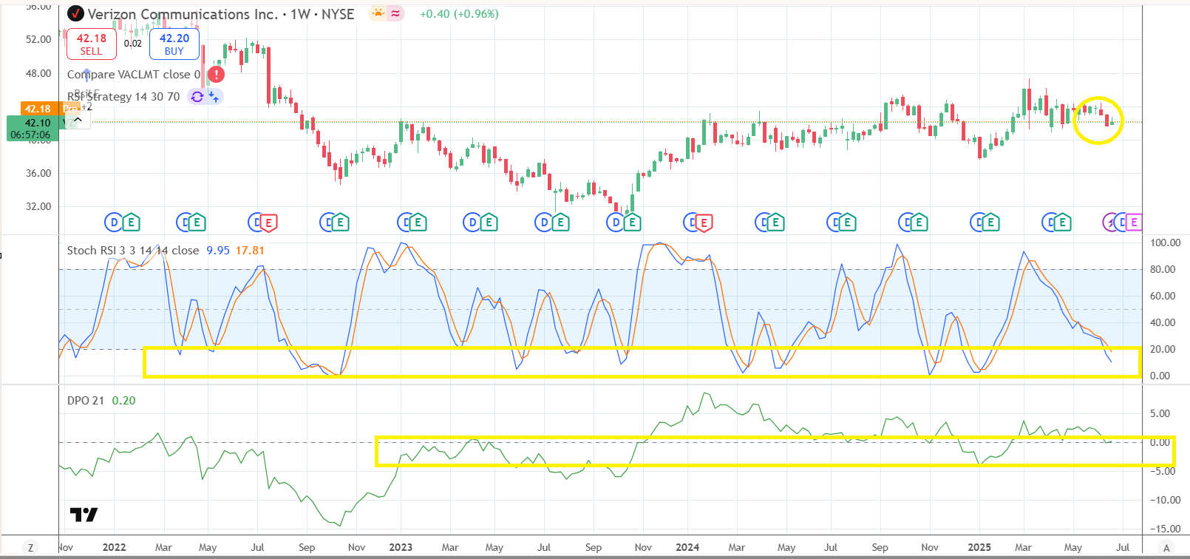Screen dimensions: 1190x559
Task: Click the +0.40 (+0.96%) change readout
Action: coord(459,14)
